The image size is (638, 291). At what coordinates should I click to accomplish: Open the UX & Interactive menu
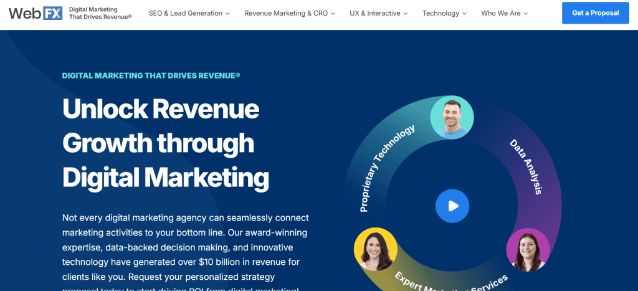(x=379, y=14)
